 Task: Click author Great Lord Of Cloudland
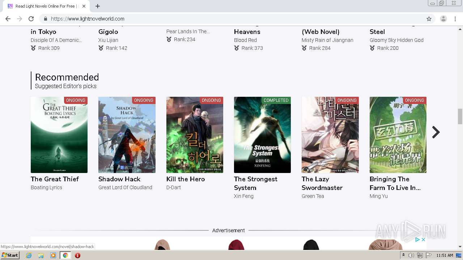(125, 187)
